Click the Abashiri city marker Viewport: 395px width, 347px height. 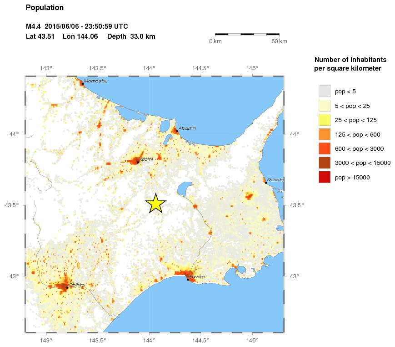(x=177, y=132)
